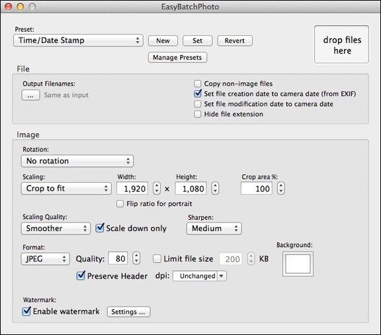381x335 pixels.
Task: Click the yellow minimize window button
Action: [20, 7]
